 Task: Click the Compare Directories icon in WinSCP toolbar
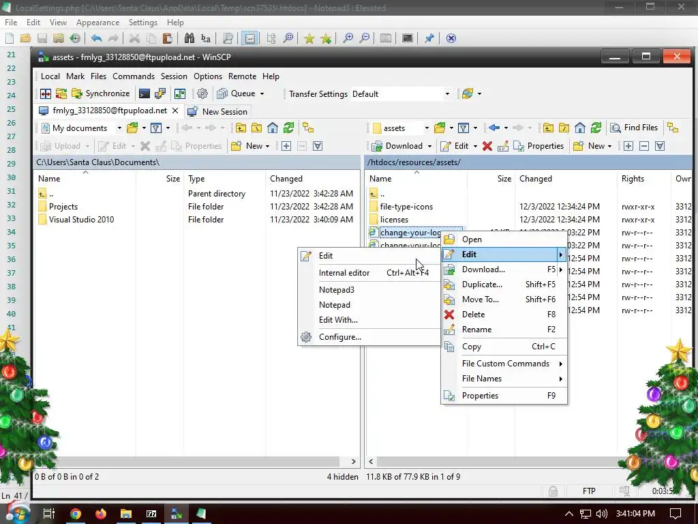pyautogui.click(x=46, y=93)
